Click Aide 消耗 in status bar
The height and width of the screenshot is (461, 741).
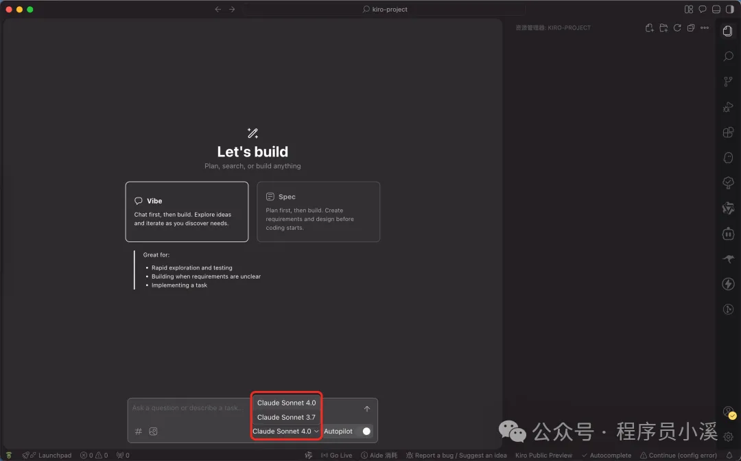pyautogui.click(x=379, y=456)
